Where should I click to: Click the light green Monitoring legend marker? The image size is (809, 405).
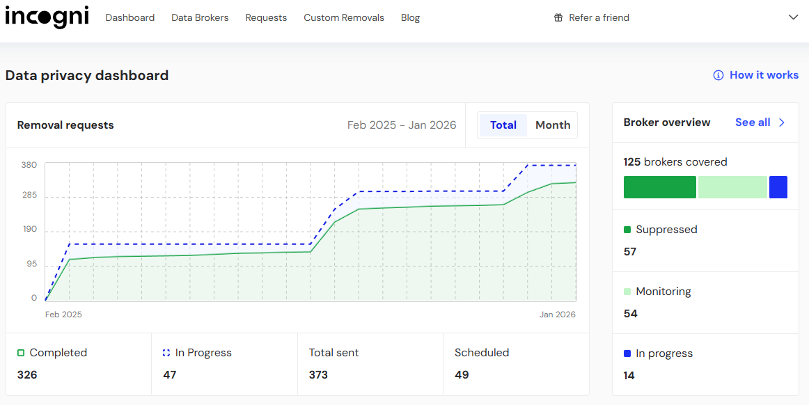point(627,291)
